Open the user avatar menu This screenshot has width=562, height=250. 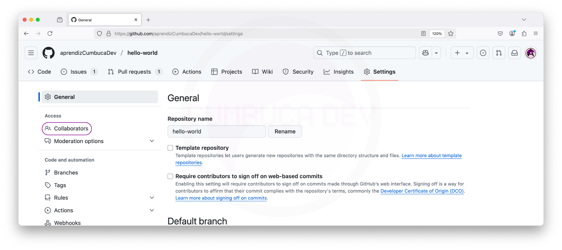[531, 53]
